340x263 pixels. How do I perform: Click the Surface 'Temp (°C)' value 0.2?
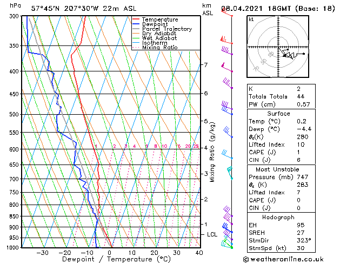point(302,121)
